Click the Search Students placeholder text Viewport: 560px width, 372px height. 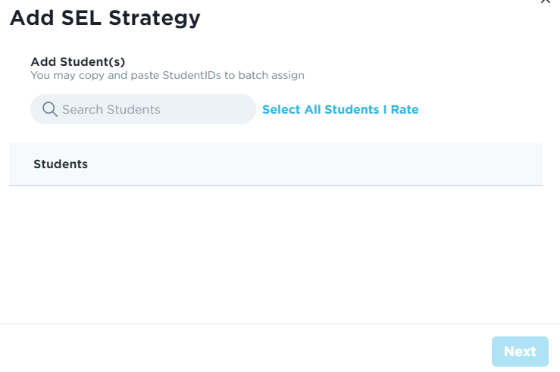[111, 110]
